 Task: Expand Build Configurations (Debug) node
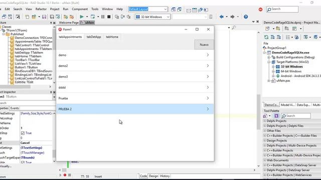[x=269, y=57]
